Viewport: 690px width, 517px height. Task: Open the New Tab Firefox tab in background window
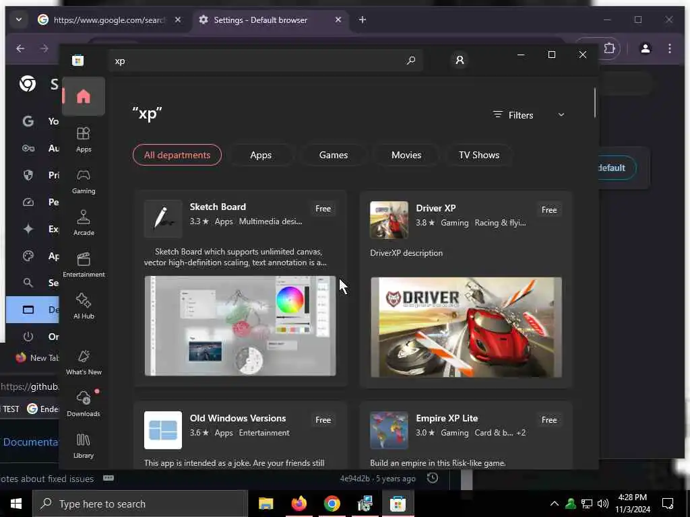[x=37, y=357]
